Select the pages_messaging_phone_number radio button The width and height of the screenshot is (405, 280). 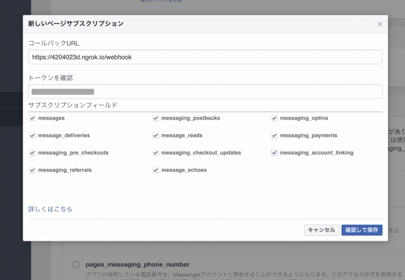[x=75, y=264]
